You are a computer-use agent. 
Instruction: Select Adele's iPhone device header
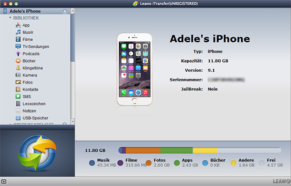tap(35, 11)
